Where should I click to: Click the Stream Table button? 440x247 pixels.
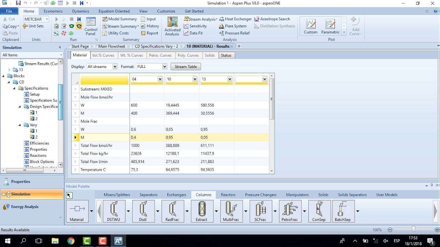pyautogui.click(x=186, y=67)
